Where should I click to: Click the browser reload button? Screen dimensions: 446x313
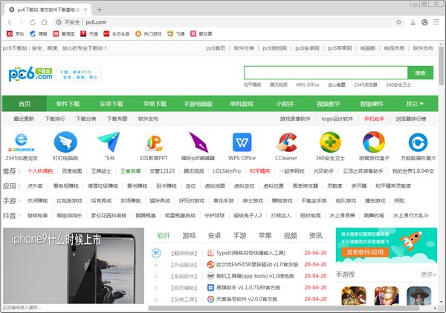click(33, 22)
